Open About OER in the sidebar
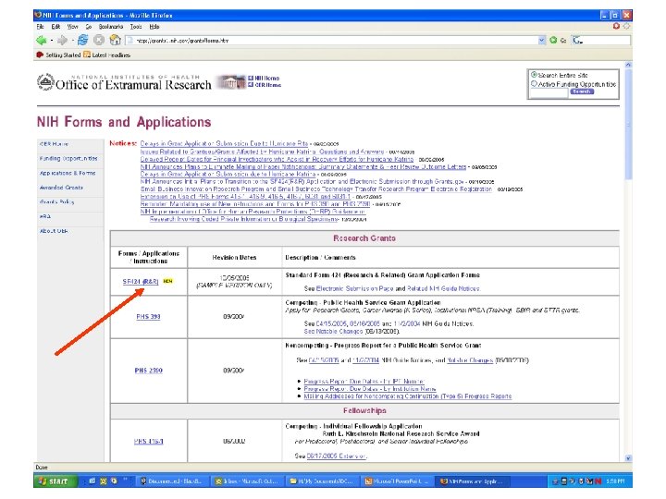666x499 pixels. point(54,231)
